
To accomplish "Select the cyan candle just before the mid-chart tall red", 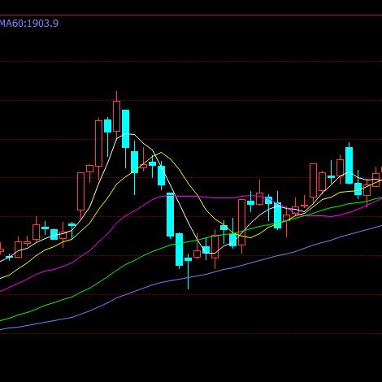I will coord(232,240).
